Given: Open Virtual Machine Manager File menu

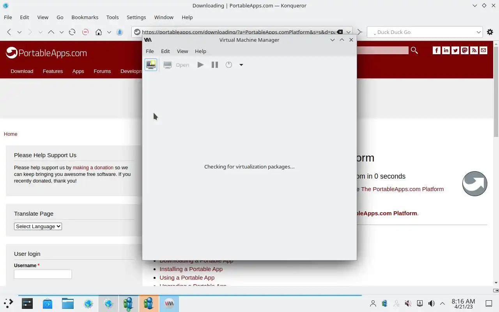Looking at the screenshot, I should tap(150, 51).
